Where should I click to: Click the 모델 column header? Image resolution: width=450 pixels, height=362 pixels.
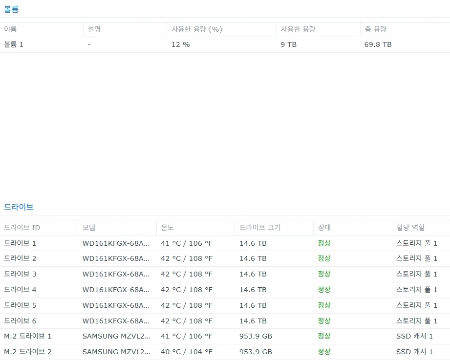[89, 228]
